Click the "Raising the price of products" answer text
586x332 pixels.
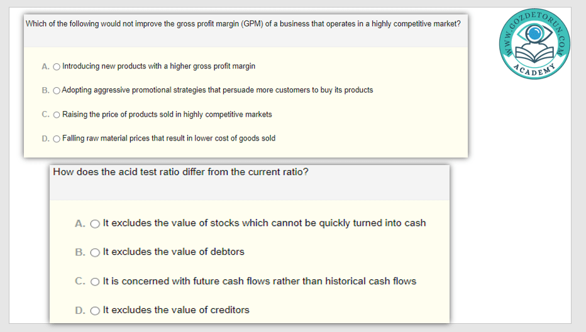point(167,114)
